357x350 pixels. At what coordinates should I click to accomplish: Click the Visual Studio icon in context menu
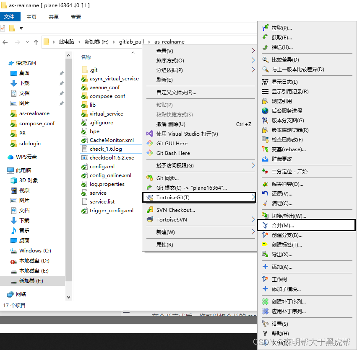pos(150,134)
